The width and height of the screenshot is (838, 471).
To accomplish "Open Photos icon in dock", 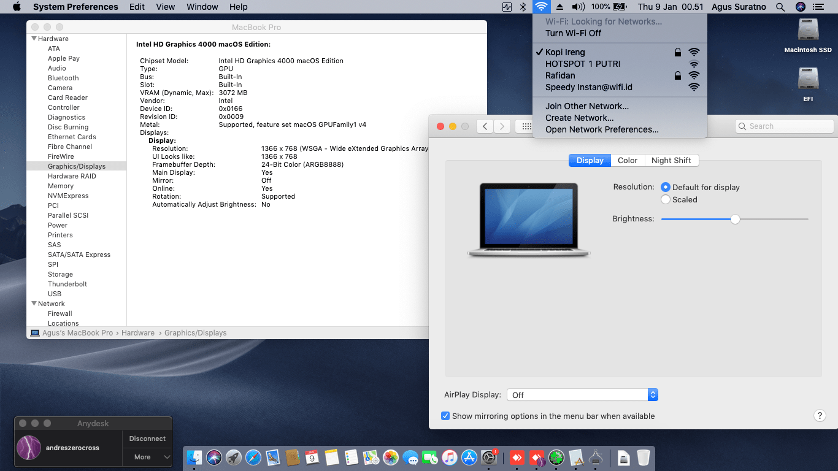I will 391,458.
